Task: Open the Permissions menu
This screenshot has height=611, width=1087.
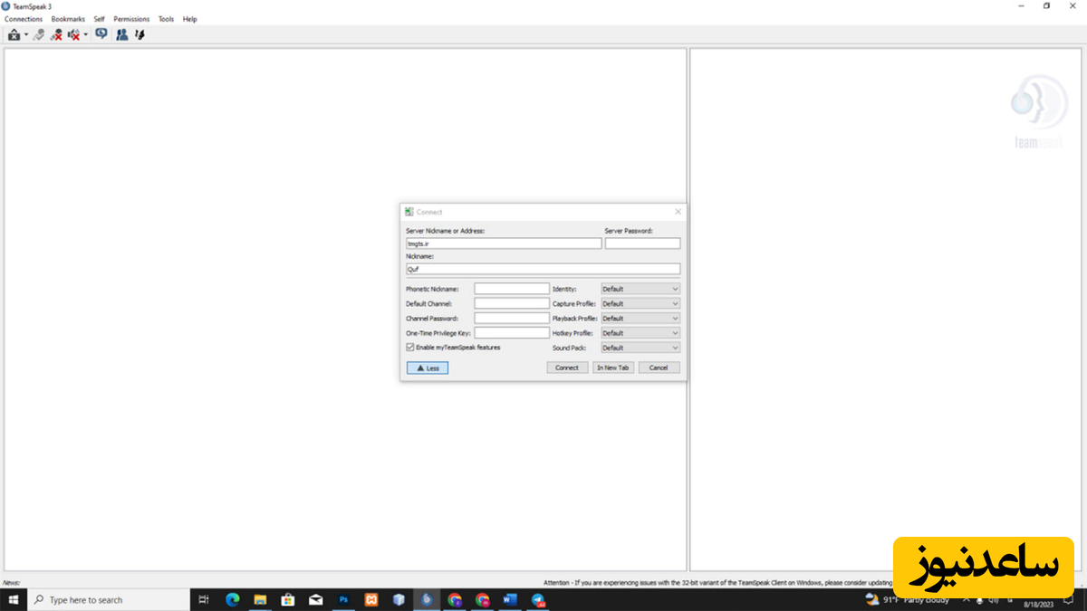Action: 131,19
